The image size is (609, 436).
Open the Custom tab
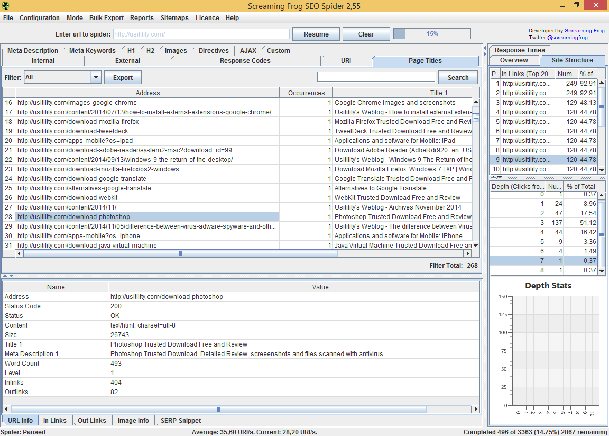tap(279, 50)
